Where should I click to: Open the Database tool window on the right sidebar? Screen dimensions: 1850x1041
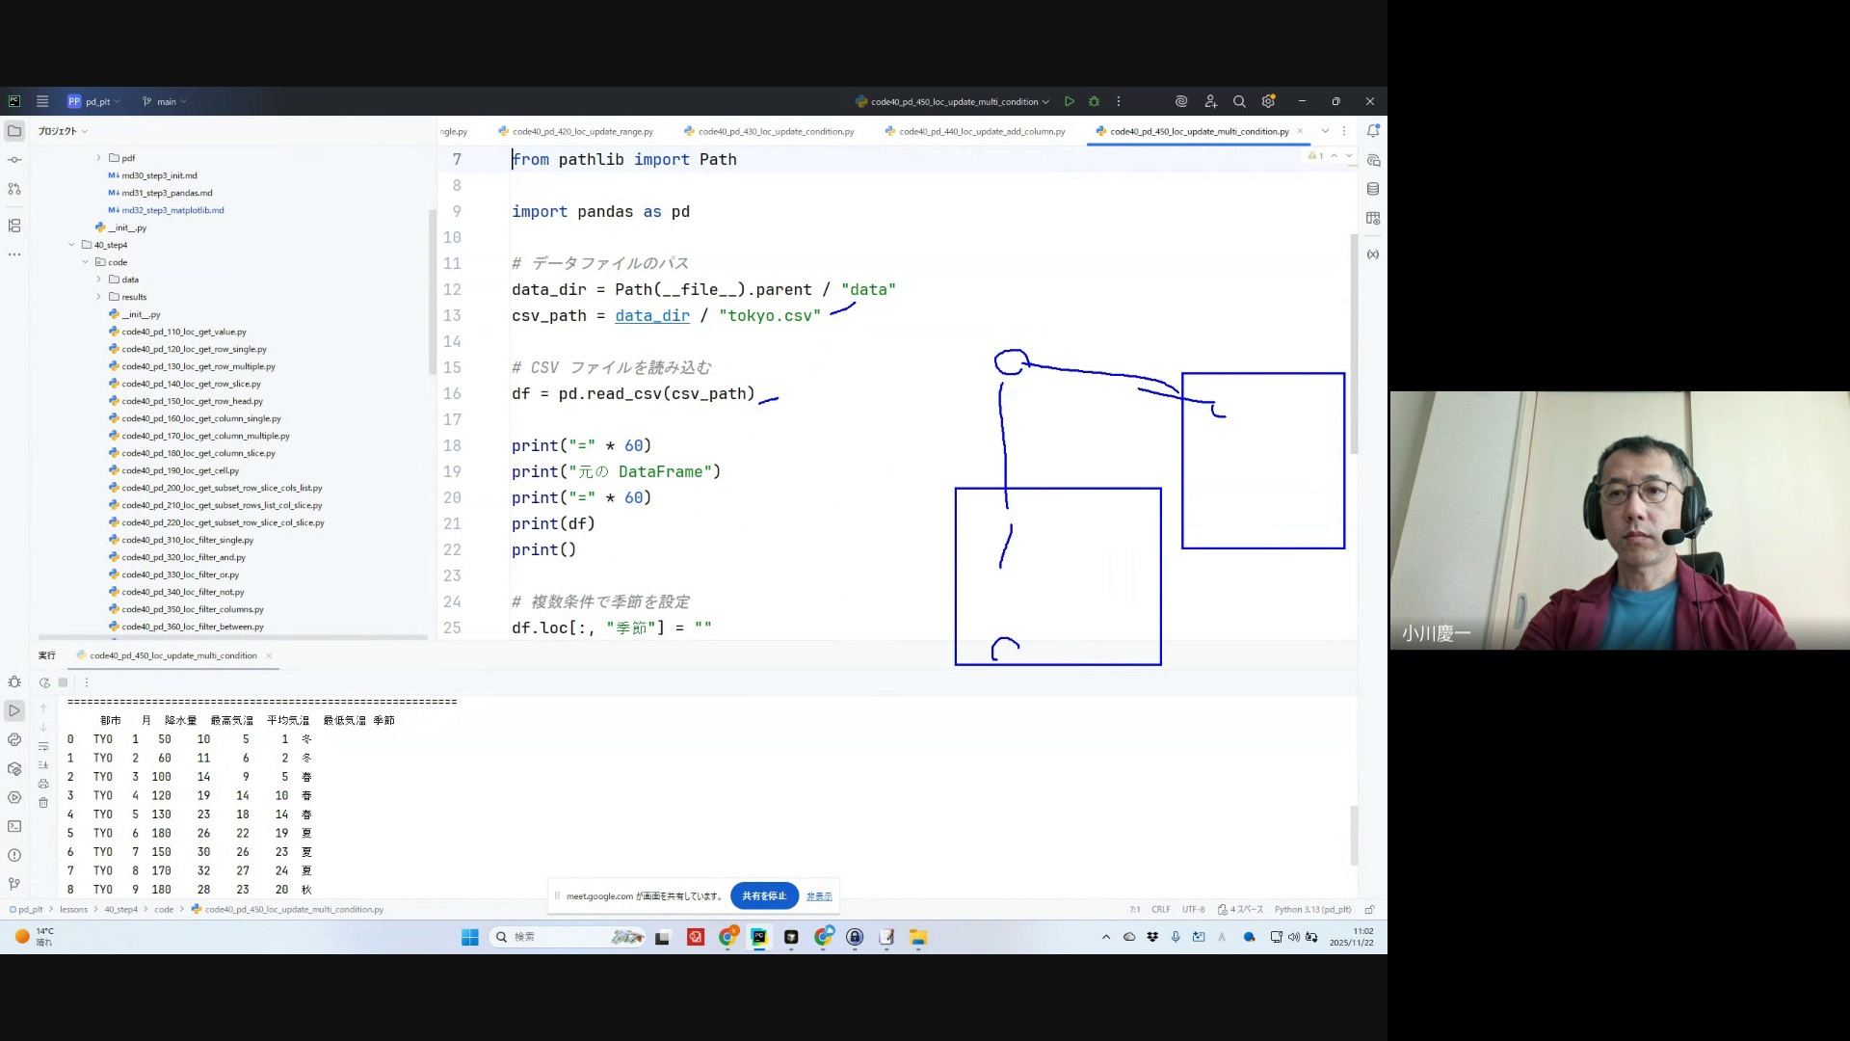pos(1373,189)
